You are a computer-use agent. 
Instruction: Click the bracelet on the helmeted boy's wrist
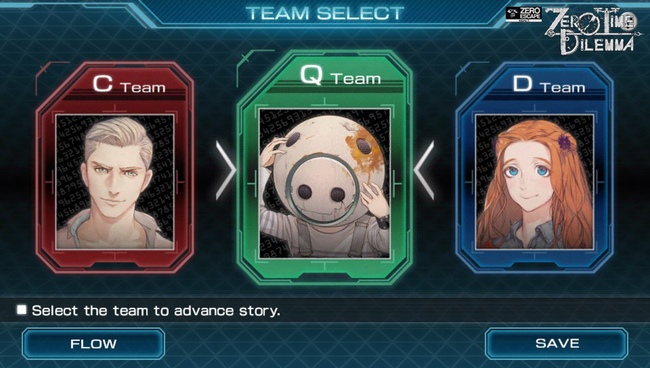pos(383,222)
